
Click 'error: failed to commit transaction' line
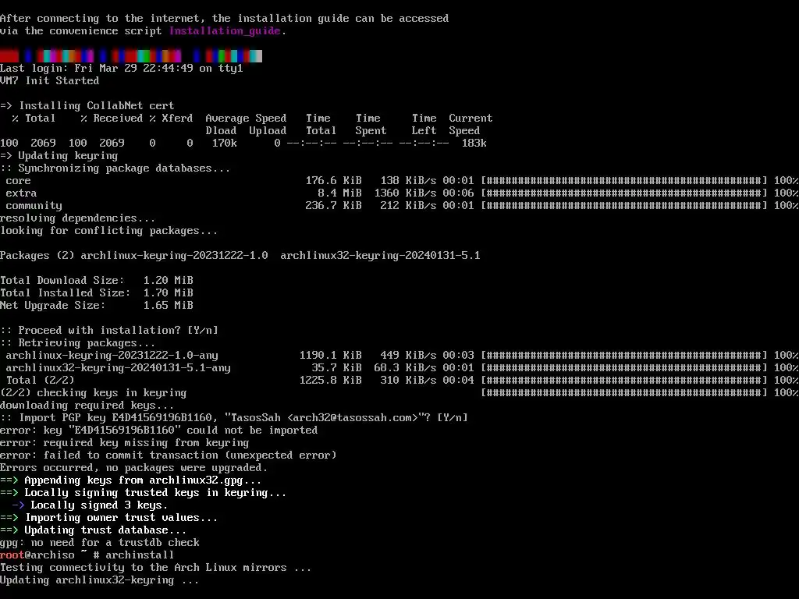(x=169, y=455)
